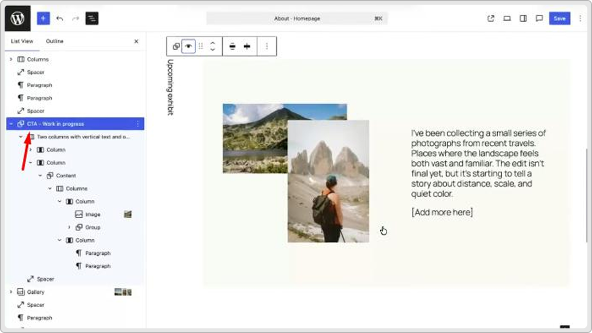Open the comments panel icon
The height and width of the screenshot is (333, 592).
coord(539,18)
